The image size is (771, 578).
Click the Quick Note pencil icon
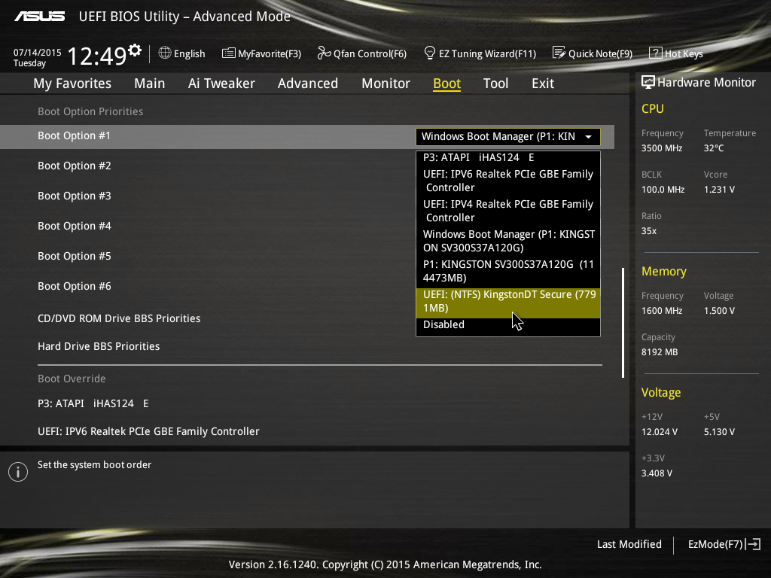click(559, 53)
